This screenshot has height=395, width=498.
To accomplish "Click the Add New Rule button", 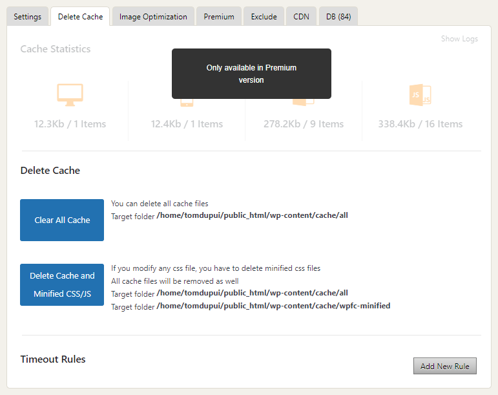I will click(x=444, y=366).
